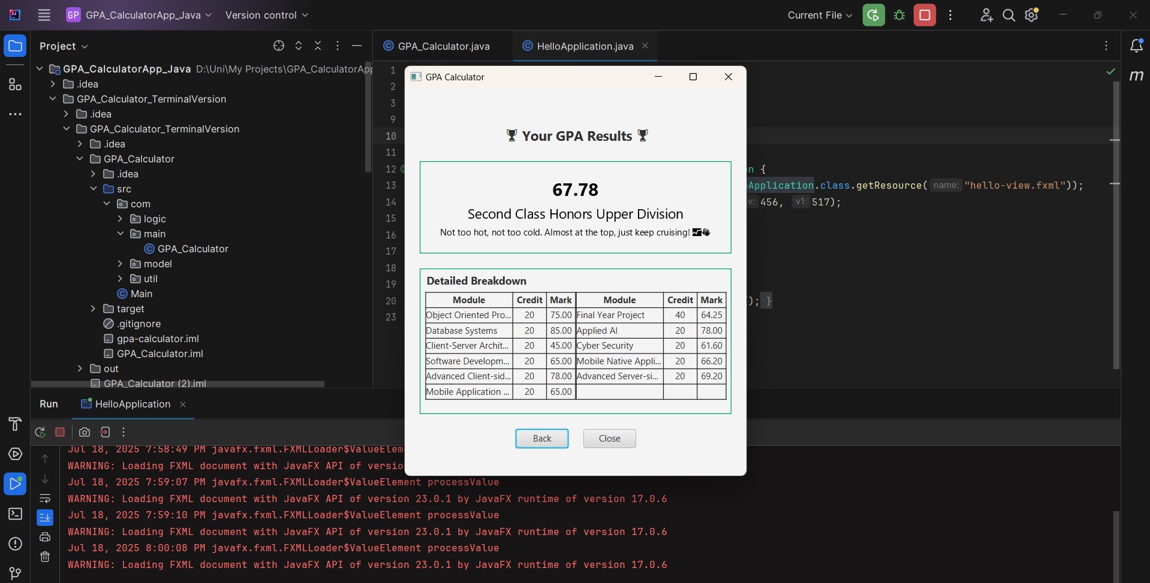Collapse the src folder in Project tree
The height and width of the screenshot is (583, 1150).
(94, 189)
